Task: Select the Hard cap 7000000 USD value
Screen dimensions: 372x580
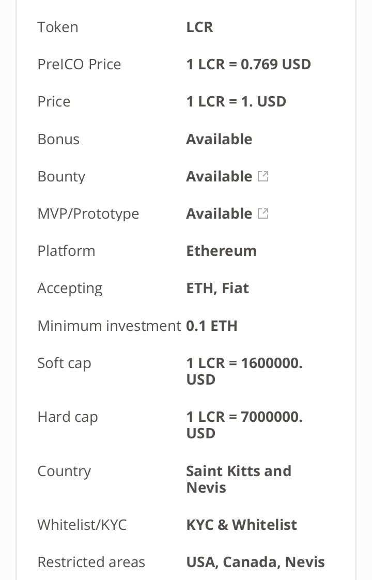Action: coord(244,424)
